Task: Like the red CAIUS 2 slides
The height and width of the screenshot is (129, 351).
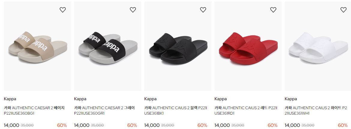Action: (273, 10)
